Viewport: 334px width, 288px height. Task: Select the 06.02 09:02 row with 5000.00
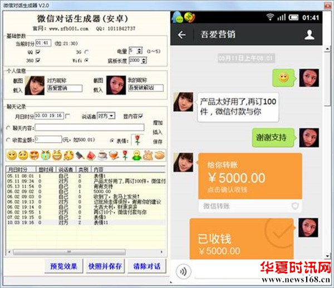[x=86, y=191]
